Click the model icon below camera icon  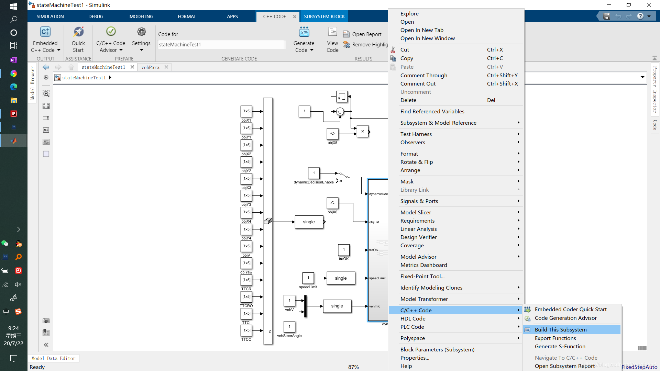coord(46,333)
